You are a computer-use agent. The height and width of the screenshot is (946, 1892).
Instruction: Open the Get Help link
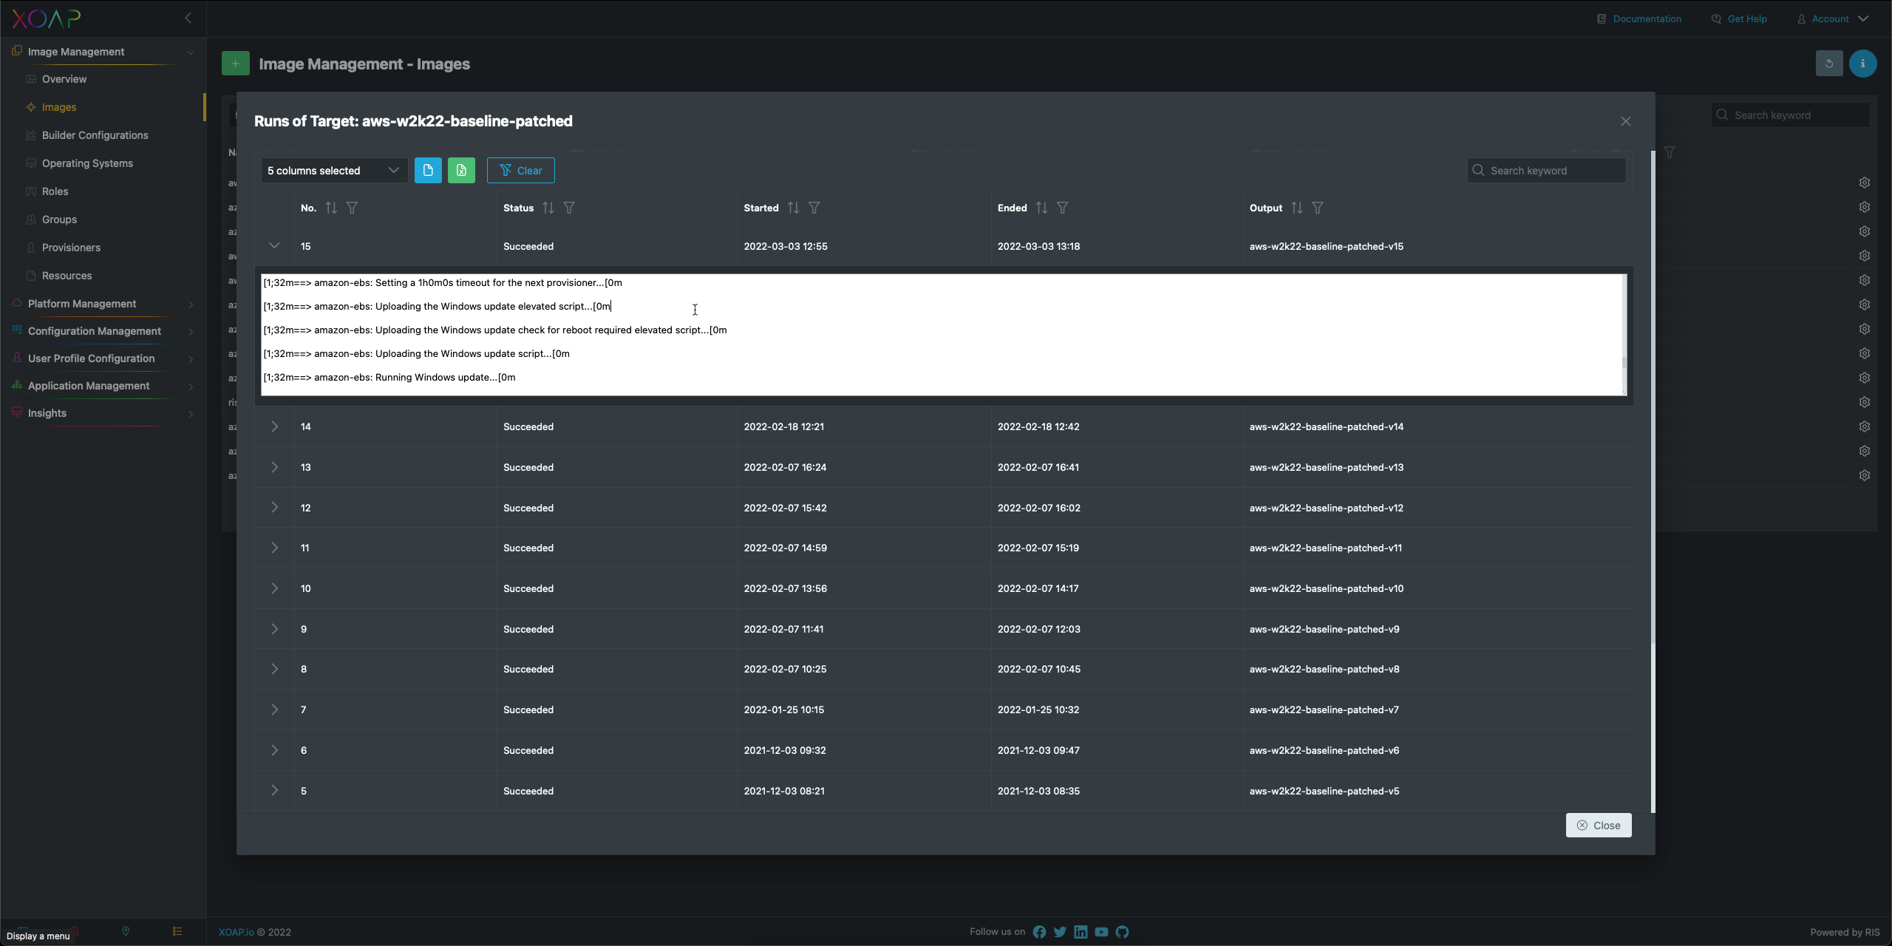click(1739, 18)
